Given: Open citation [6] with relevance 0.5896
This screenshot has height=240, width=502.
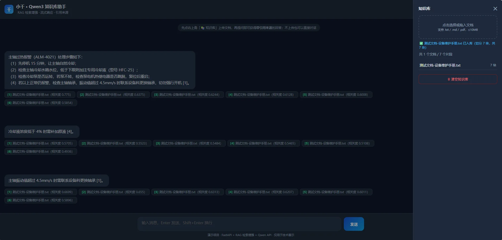Looking at the screenshot, I should [x=41, y=200].
